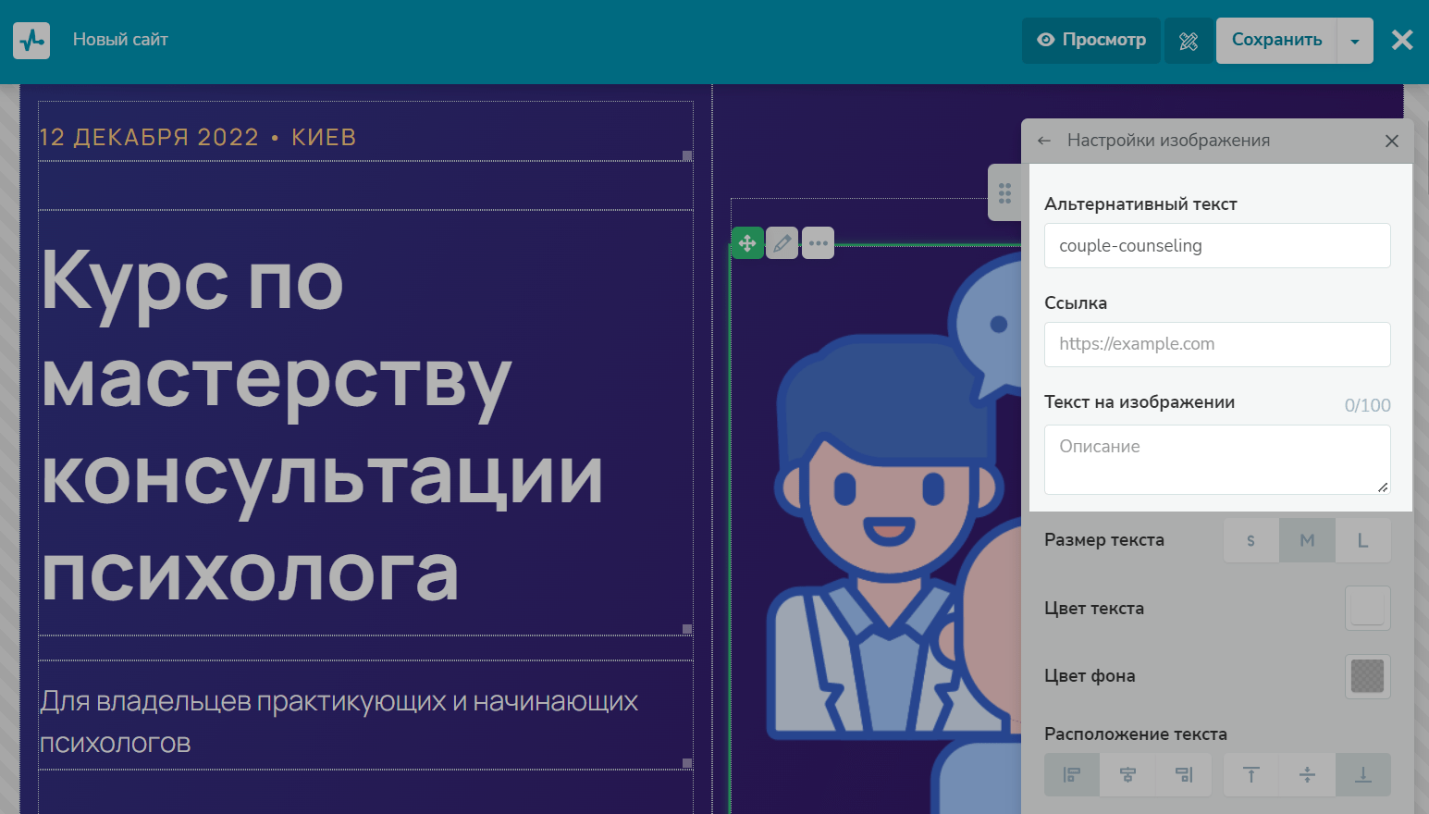1429x814 pixels.
Task: Align image text to the bottom
Action: tap(1363, 774)
